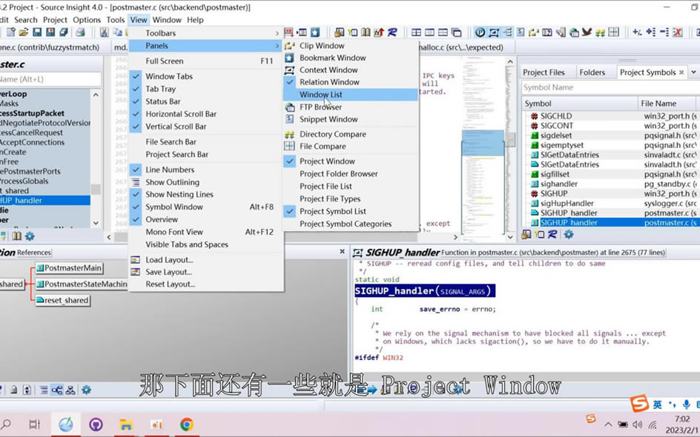Click the References button in the Relation Window
700x437 pixels.
[x=34, y=253]
